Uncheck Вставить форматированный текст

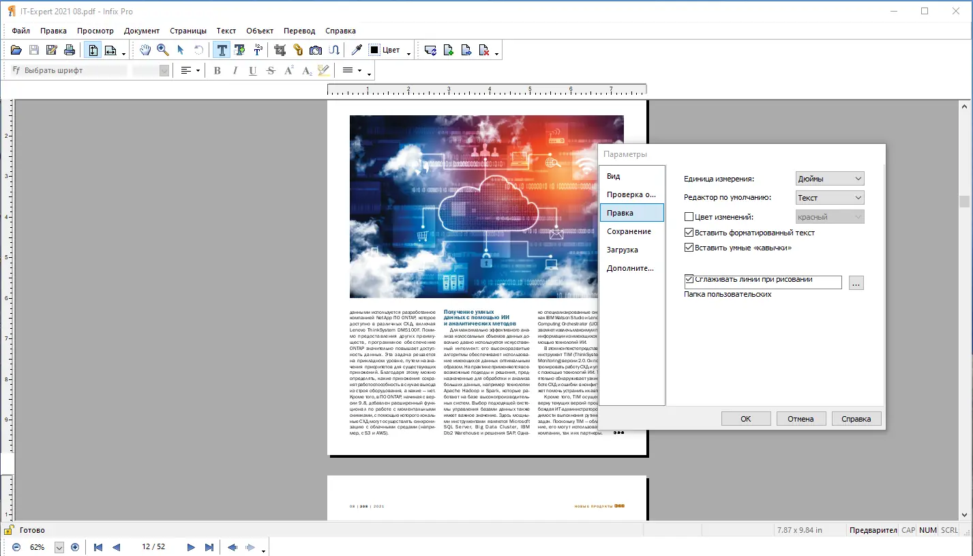coord(689,233)
